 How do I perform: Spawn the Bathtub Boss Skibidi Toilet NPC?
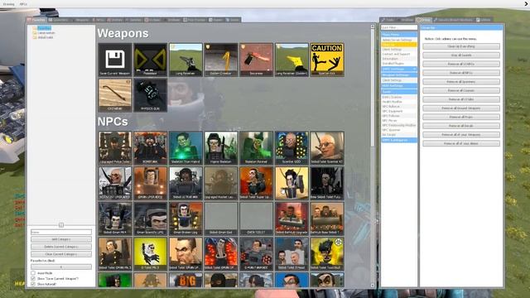click(327, 219)
